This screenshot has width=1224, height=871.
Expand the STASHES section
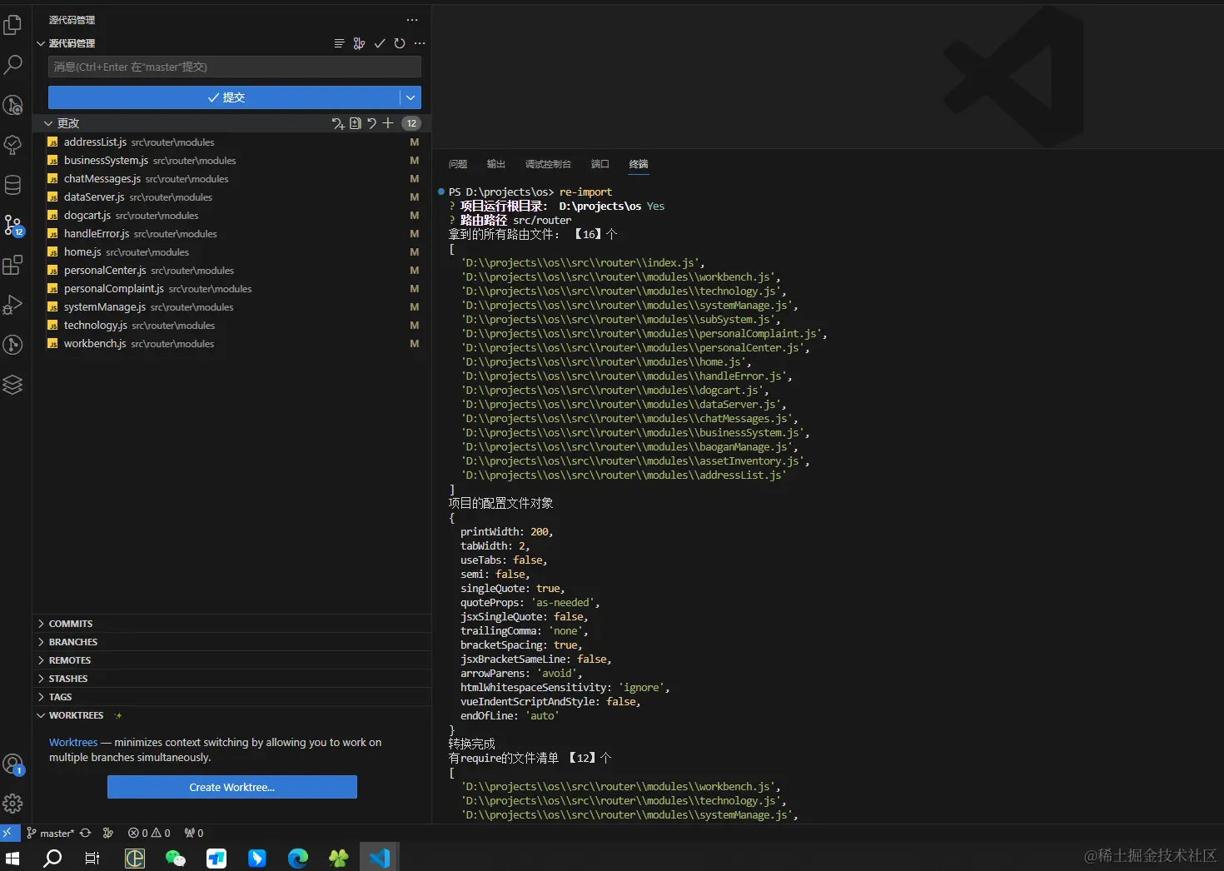pyautogui.click(x=232, y=679)
